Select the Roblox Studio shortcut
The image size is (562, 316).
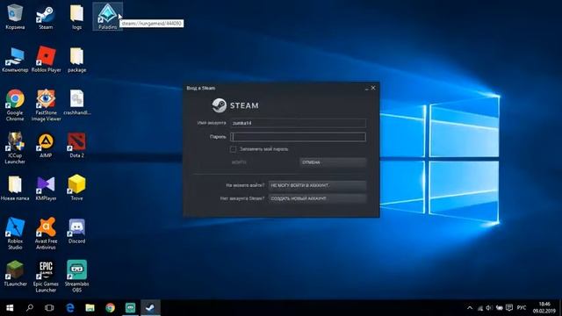pos(15,233)
